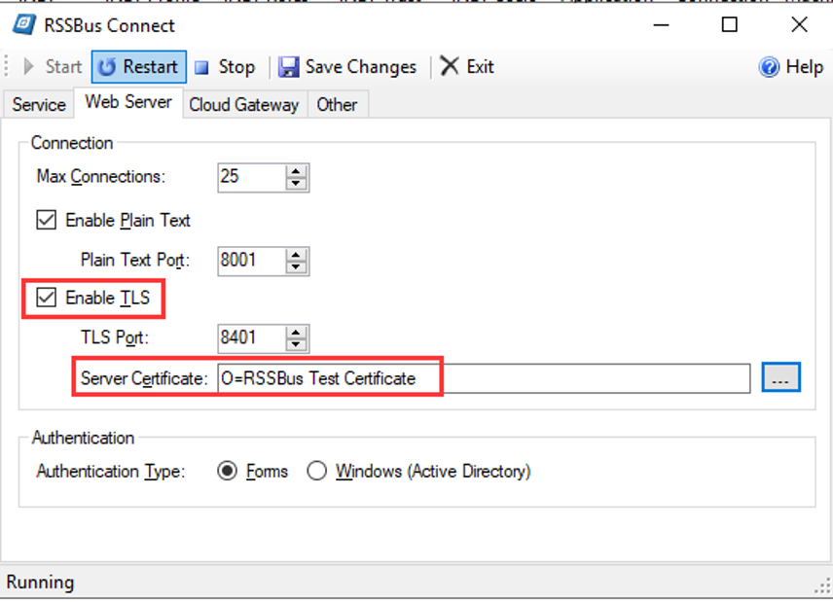Click the TLS Port number field
This screenshot has height=602, width=833.
tap(251, 338)
